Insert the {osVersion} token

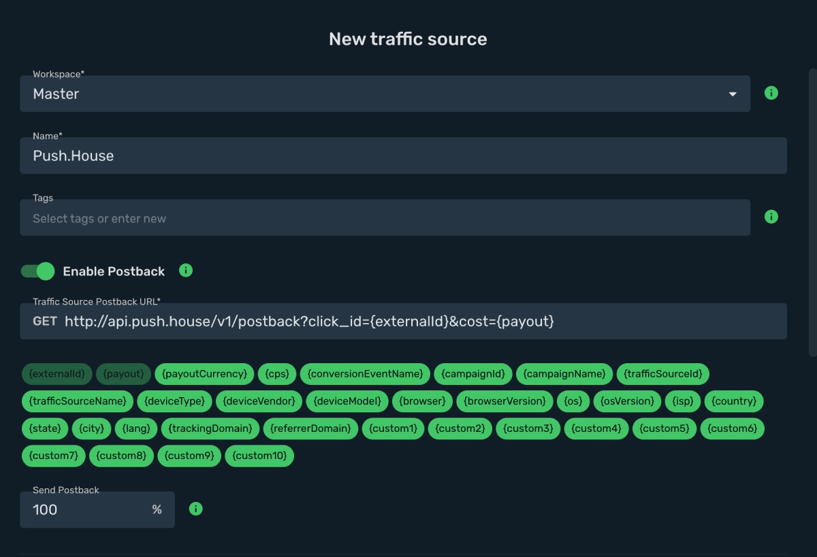[627, 401]
